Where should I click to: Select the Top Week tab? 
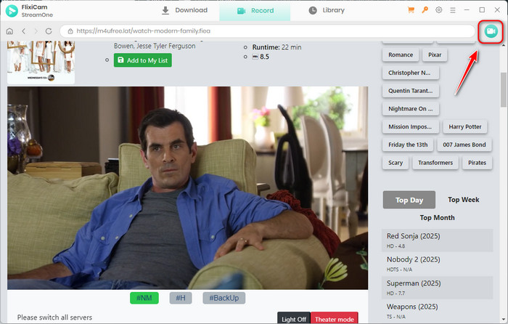(463, 200)
